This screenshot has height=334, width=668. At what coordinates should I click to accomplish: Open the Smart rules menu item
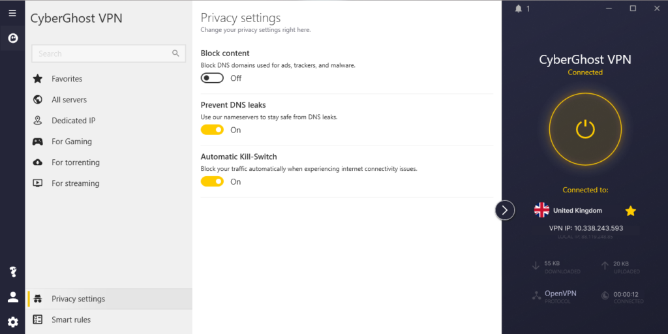109,320
